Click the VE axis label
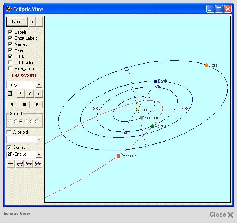The height and width of the screenshot is (223, 237). click(157, 87)
